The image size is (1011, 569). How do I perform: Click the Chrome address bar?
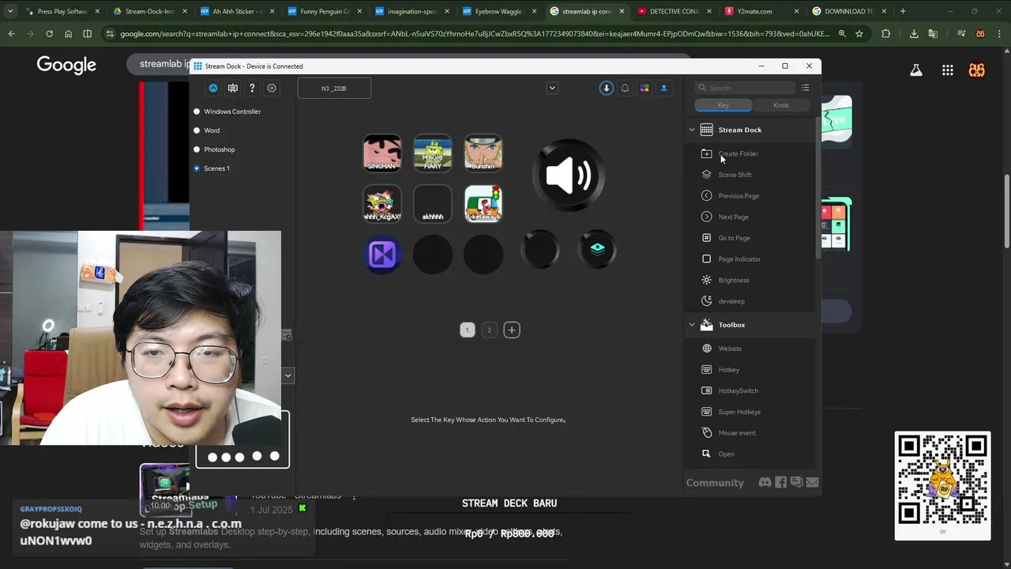tap(474, 34)
